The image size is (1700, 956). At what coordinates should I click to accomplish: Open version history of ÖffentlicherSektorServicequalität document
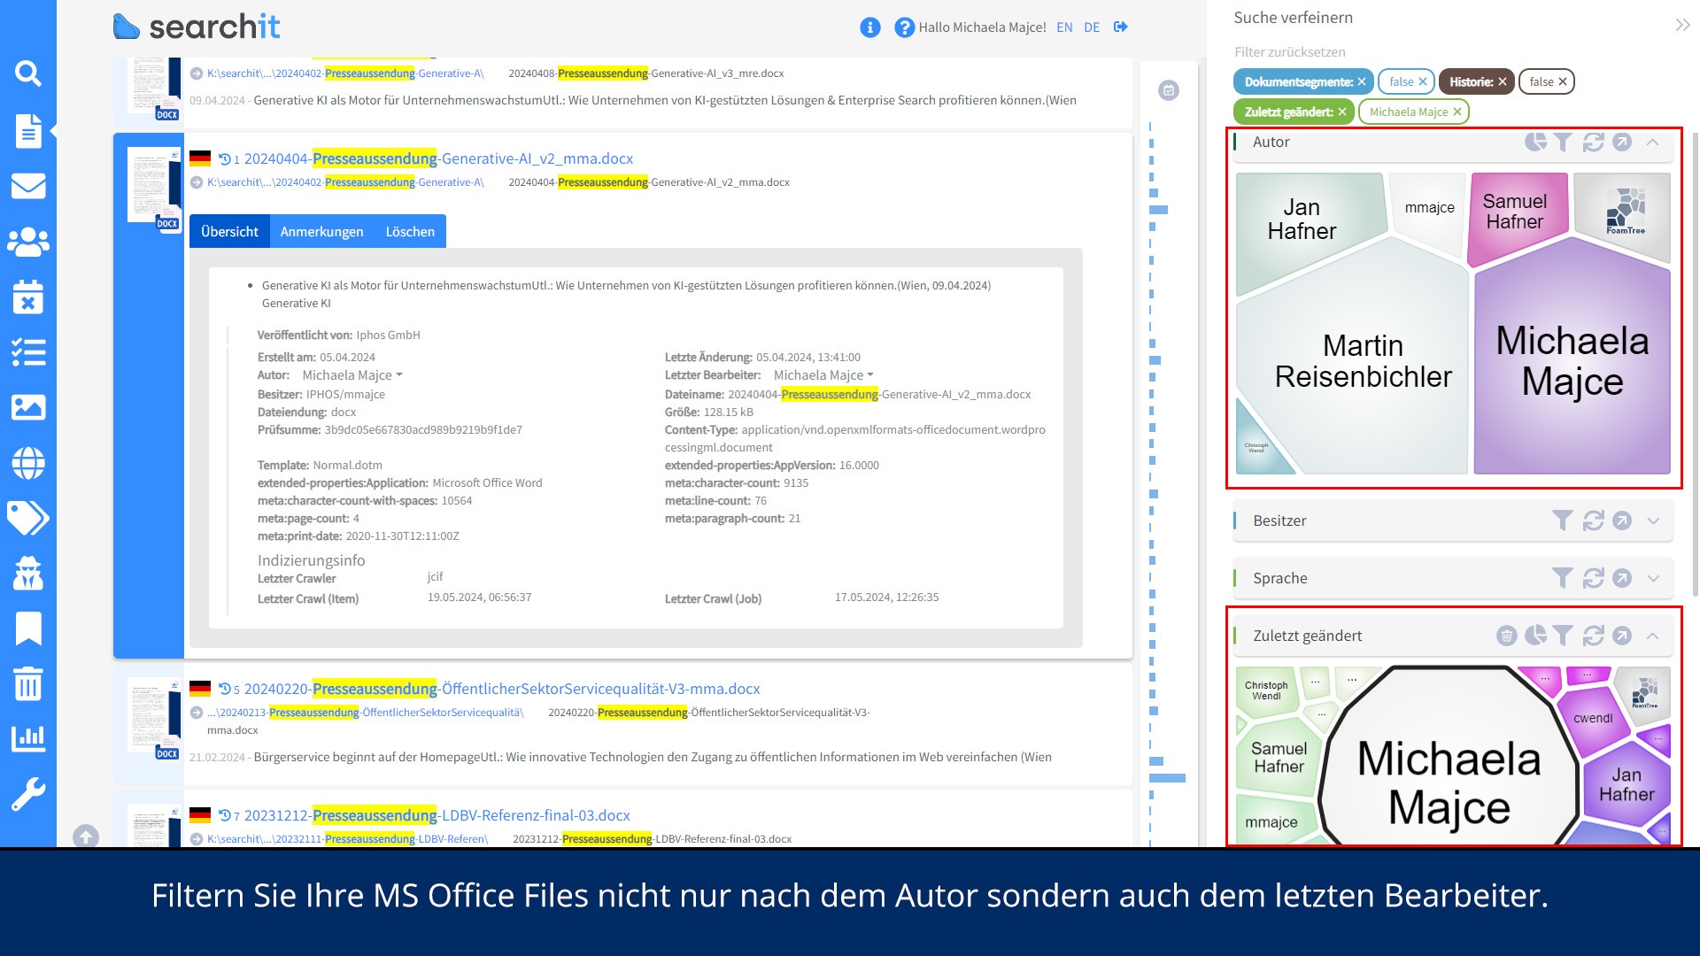point(229,690)
